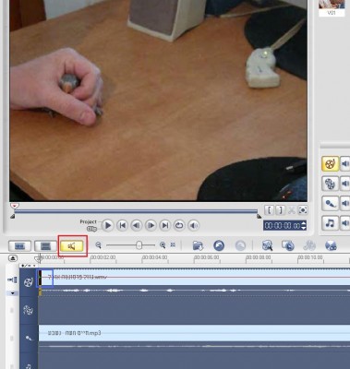Adjust the timecode with stepper arrows
Viewport: 350px width, 369px height.
[x=304, y=226]
